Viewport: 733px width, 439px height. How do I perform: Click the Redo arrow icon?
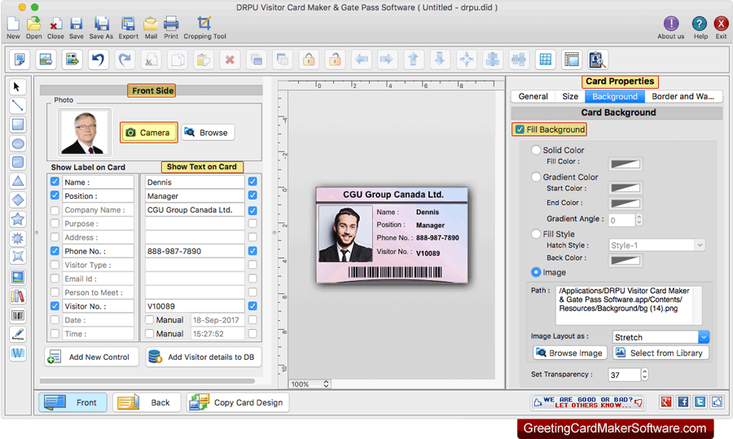125,59
